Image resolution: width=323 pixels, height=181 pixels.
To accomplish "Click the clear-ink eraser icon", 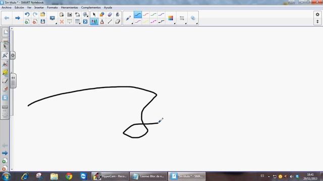I will click(x=118, y=22).
